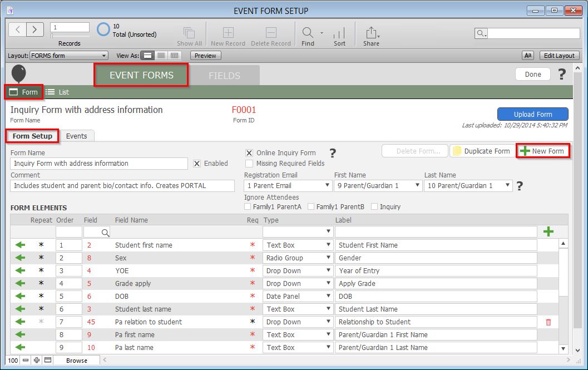Open the FIELDS tab
588x370 pixels.
tap(224, 76)
